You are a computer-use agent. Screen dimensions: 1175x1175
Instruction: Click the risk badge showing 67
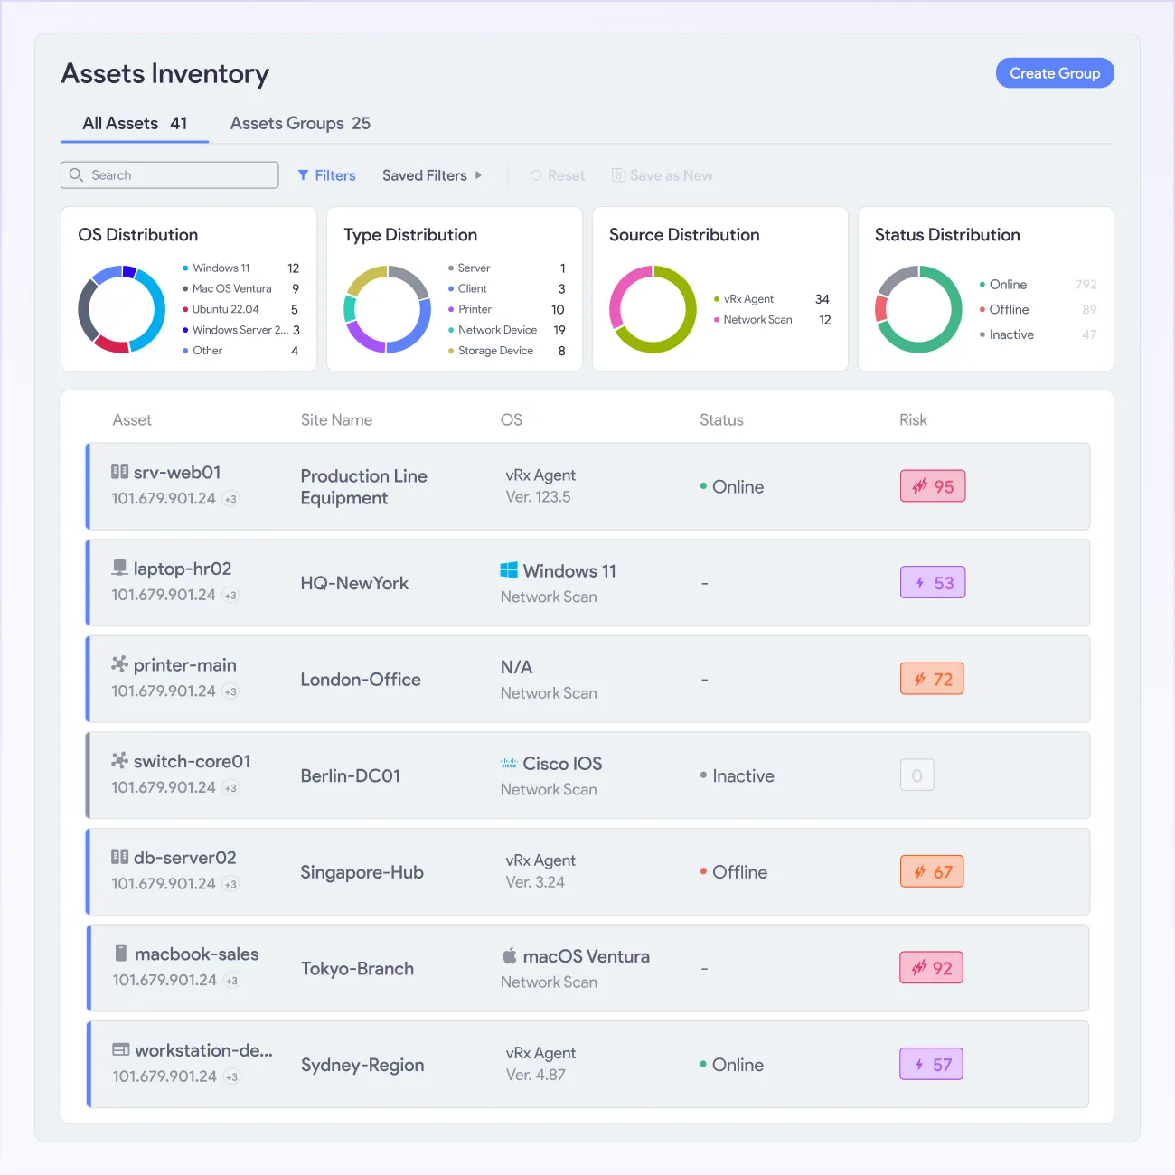932,871
